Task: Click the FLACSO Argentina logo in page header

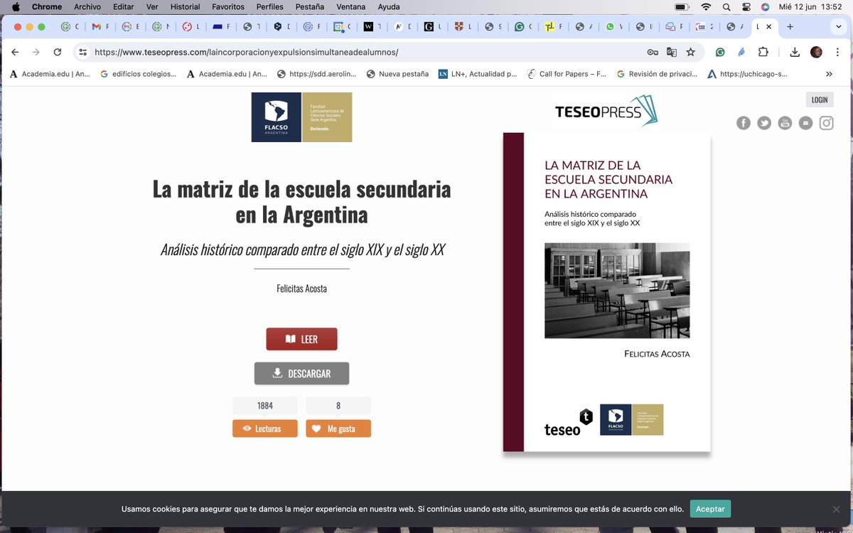Action: tap(301, 117)
